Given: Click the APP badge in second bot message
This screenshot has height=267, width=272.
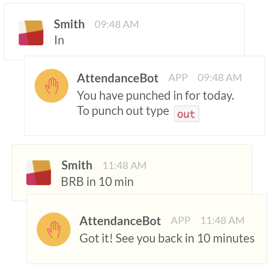Looking at the screenshot, I should point(181,221).
